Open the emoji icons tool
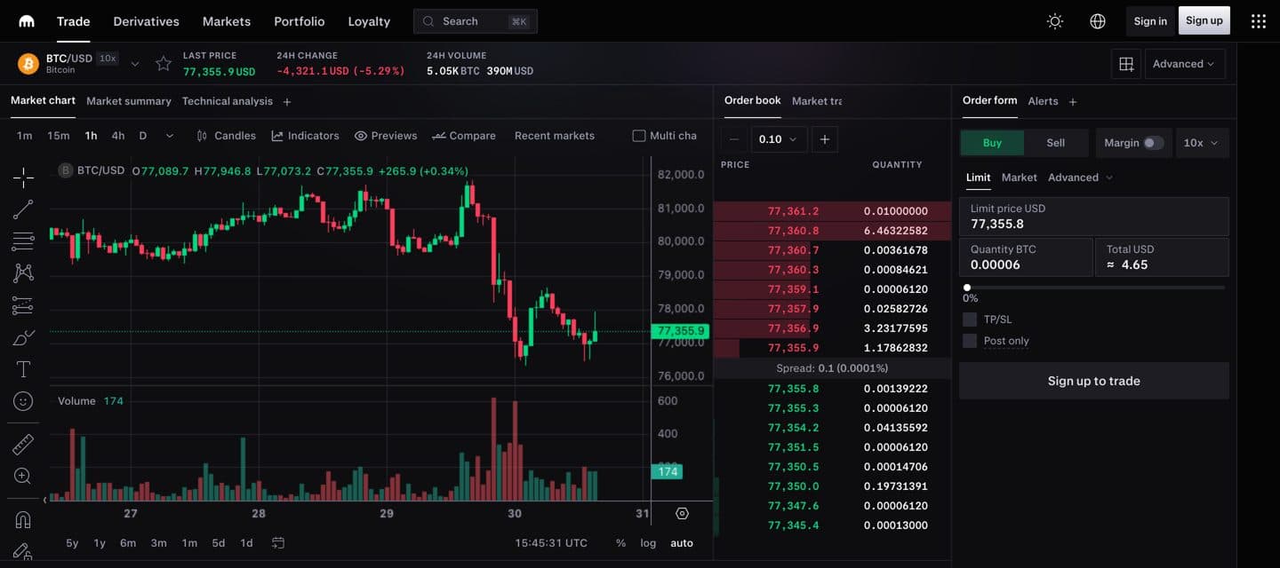This screenshot has width=1280, height=568. (23, 401)
